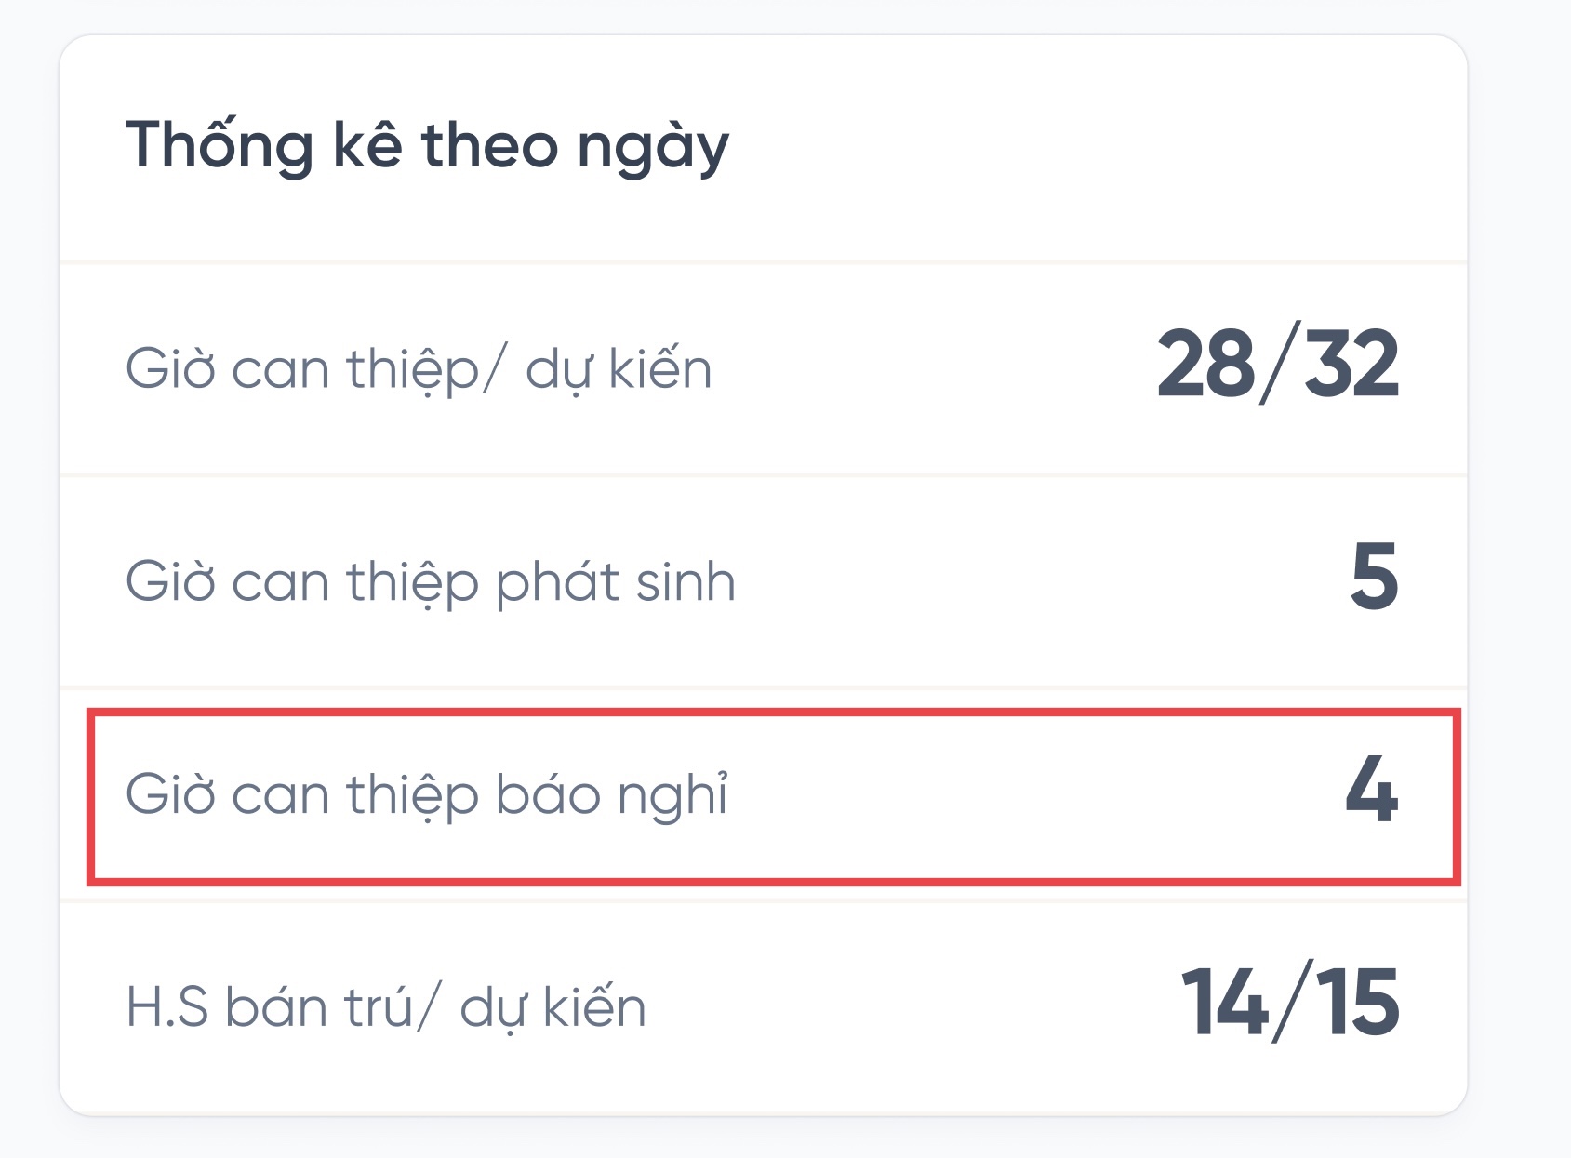Screen dimensions: 1571x1158
Task: Click the 14/15 bán trú students value
Action: click(1289, 1002)
